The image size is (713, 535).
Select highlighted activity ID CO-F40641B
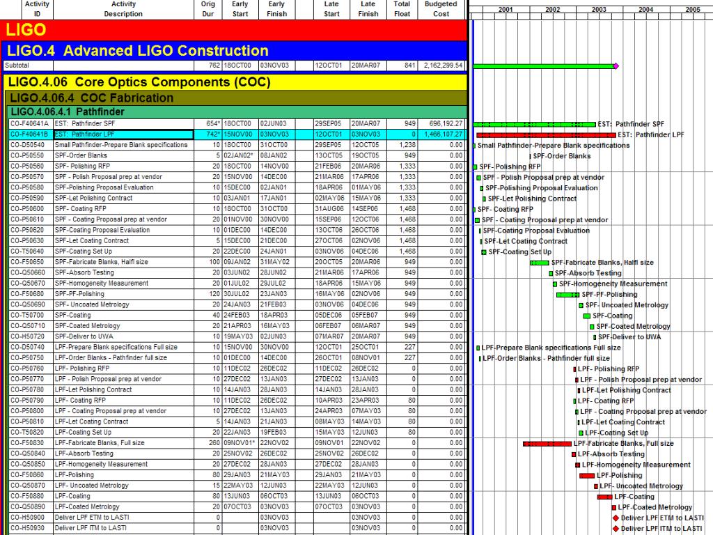31,134
